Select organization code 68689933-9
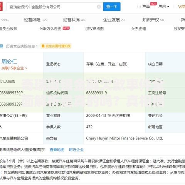 coord(96,93)
